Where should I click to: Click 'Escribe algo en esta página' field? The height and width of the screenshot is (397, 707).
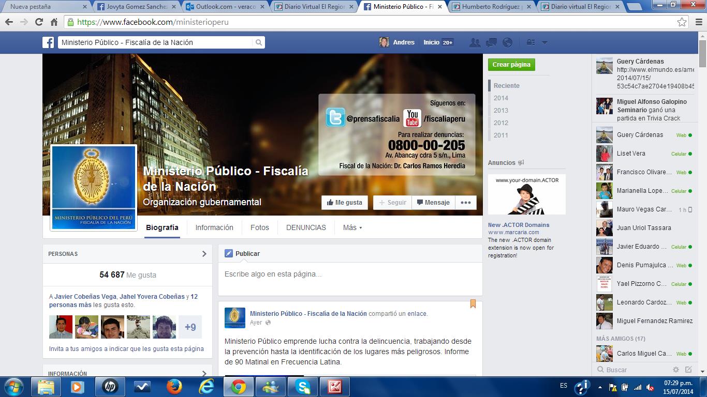350,274
